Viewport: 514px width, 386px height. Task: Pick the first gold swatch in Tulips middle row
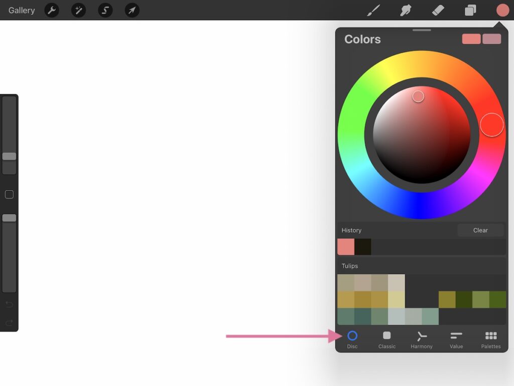pyautogui.click(x=346, y=300)
